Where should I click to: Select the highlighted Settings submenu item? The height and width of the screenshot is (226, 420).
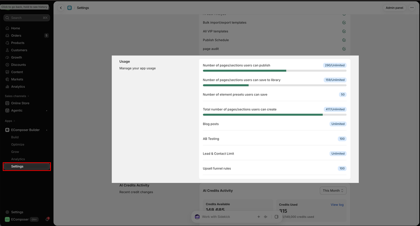click(x=27, y=167)
